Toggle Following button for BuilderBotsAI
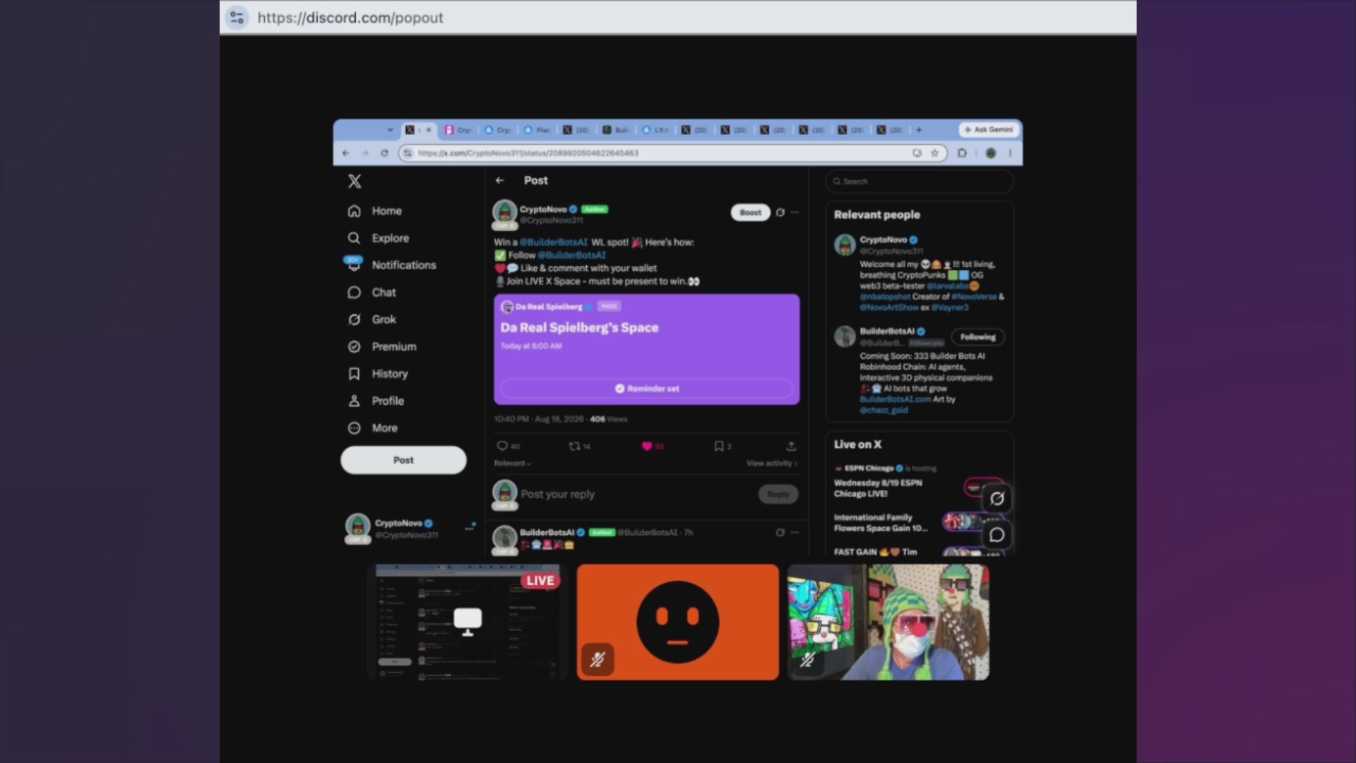 978,337
